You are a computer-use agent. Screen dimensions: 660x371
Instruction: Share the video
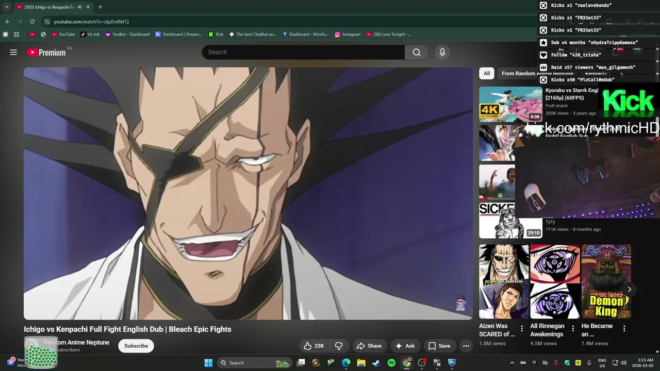click(x=369, y=346)
